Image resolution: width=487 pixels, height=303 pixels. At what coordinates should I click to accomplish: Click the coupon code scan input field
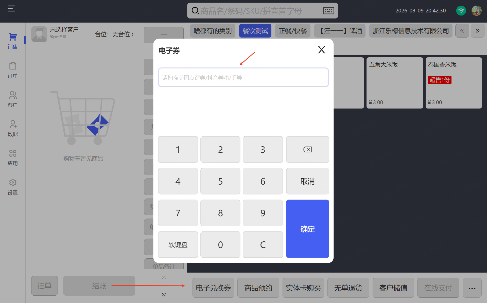point(243,78)
